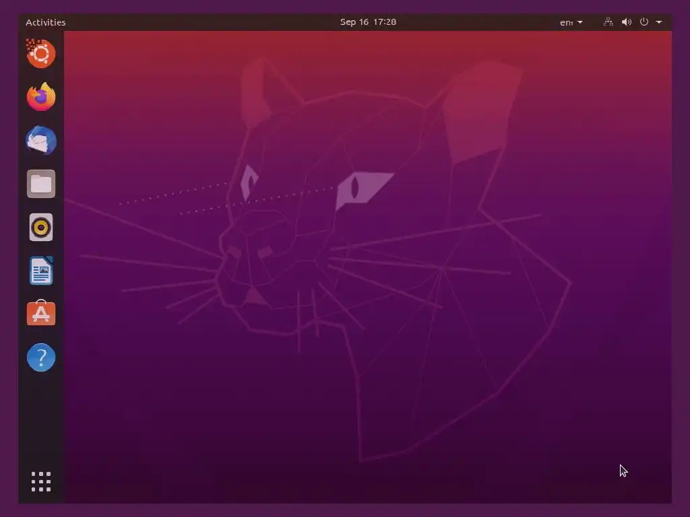Click the network status icon

coord(608,22)
